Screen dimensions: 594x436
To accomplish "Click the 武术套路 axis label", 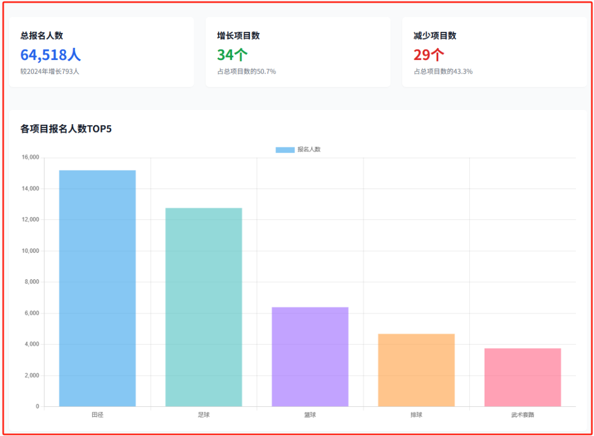I will pyautogui.click(x=523, y=415).
